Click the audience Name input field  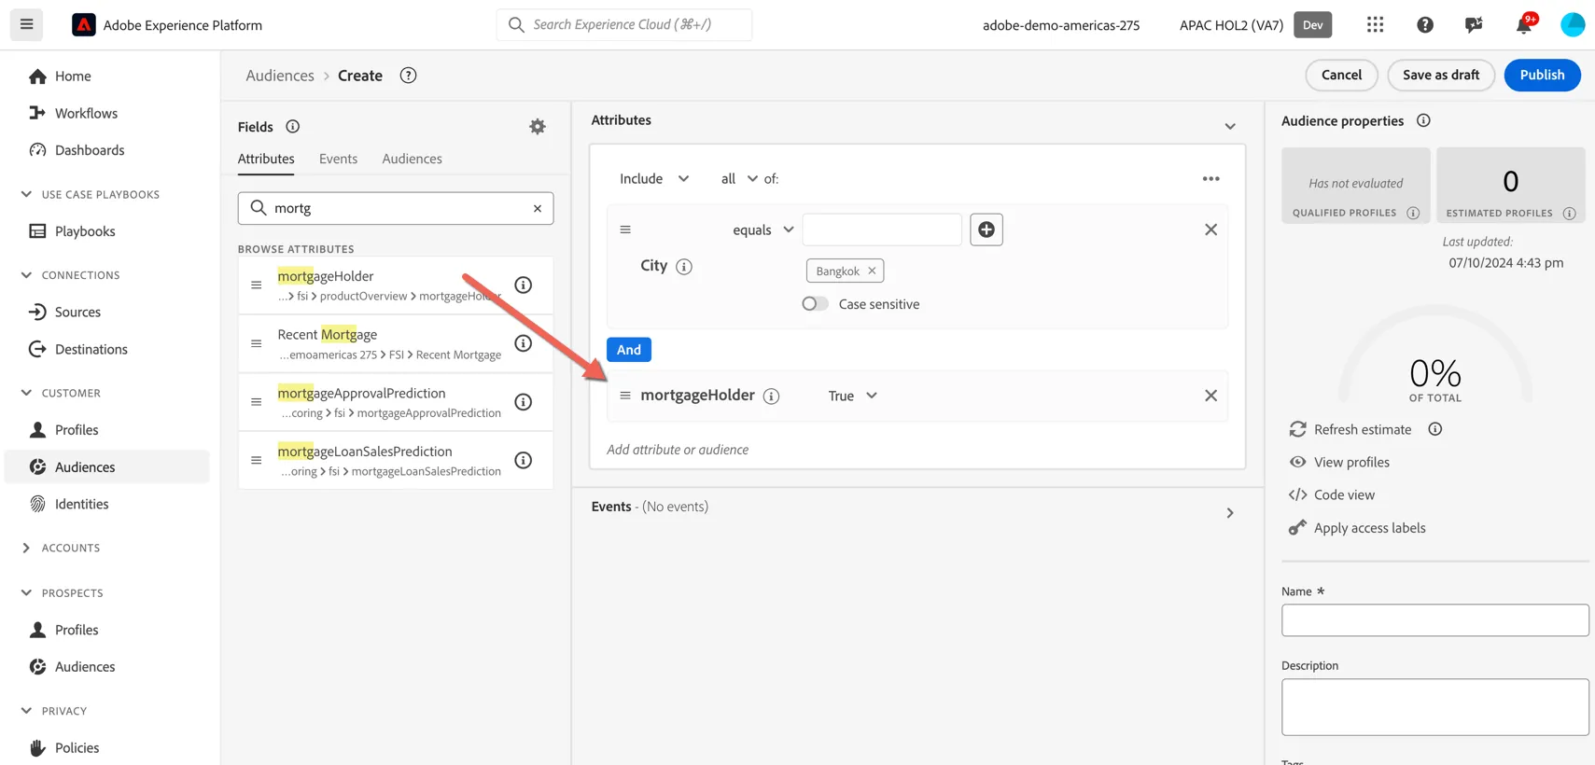(x=1434, y=620)
